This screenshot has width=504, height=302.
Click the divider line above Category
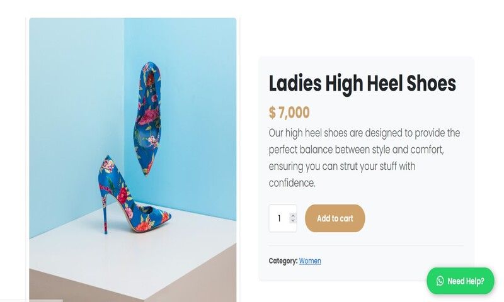365,245
